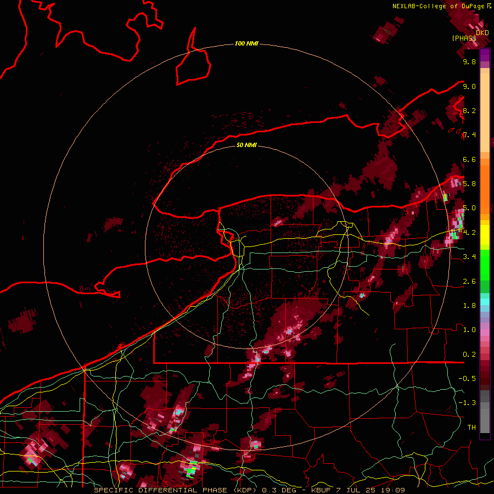
Task: Click the pink segment of the color bar
Action: (x=485, y=333)
